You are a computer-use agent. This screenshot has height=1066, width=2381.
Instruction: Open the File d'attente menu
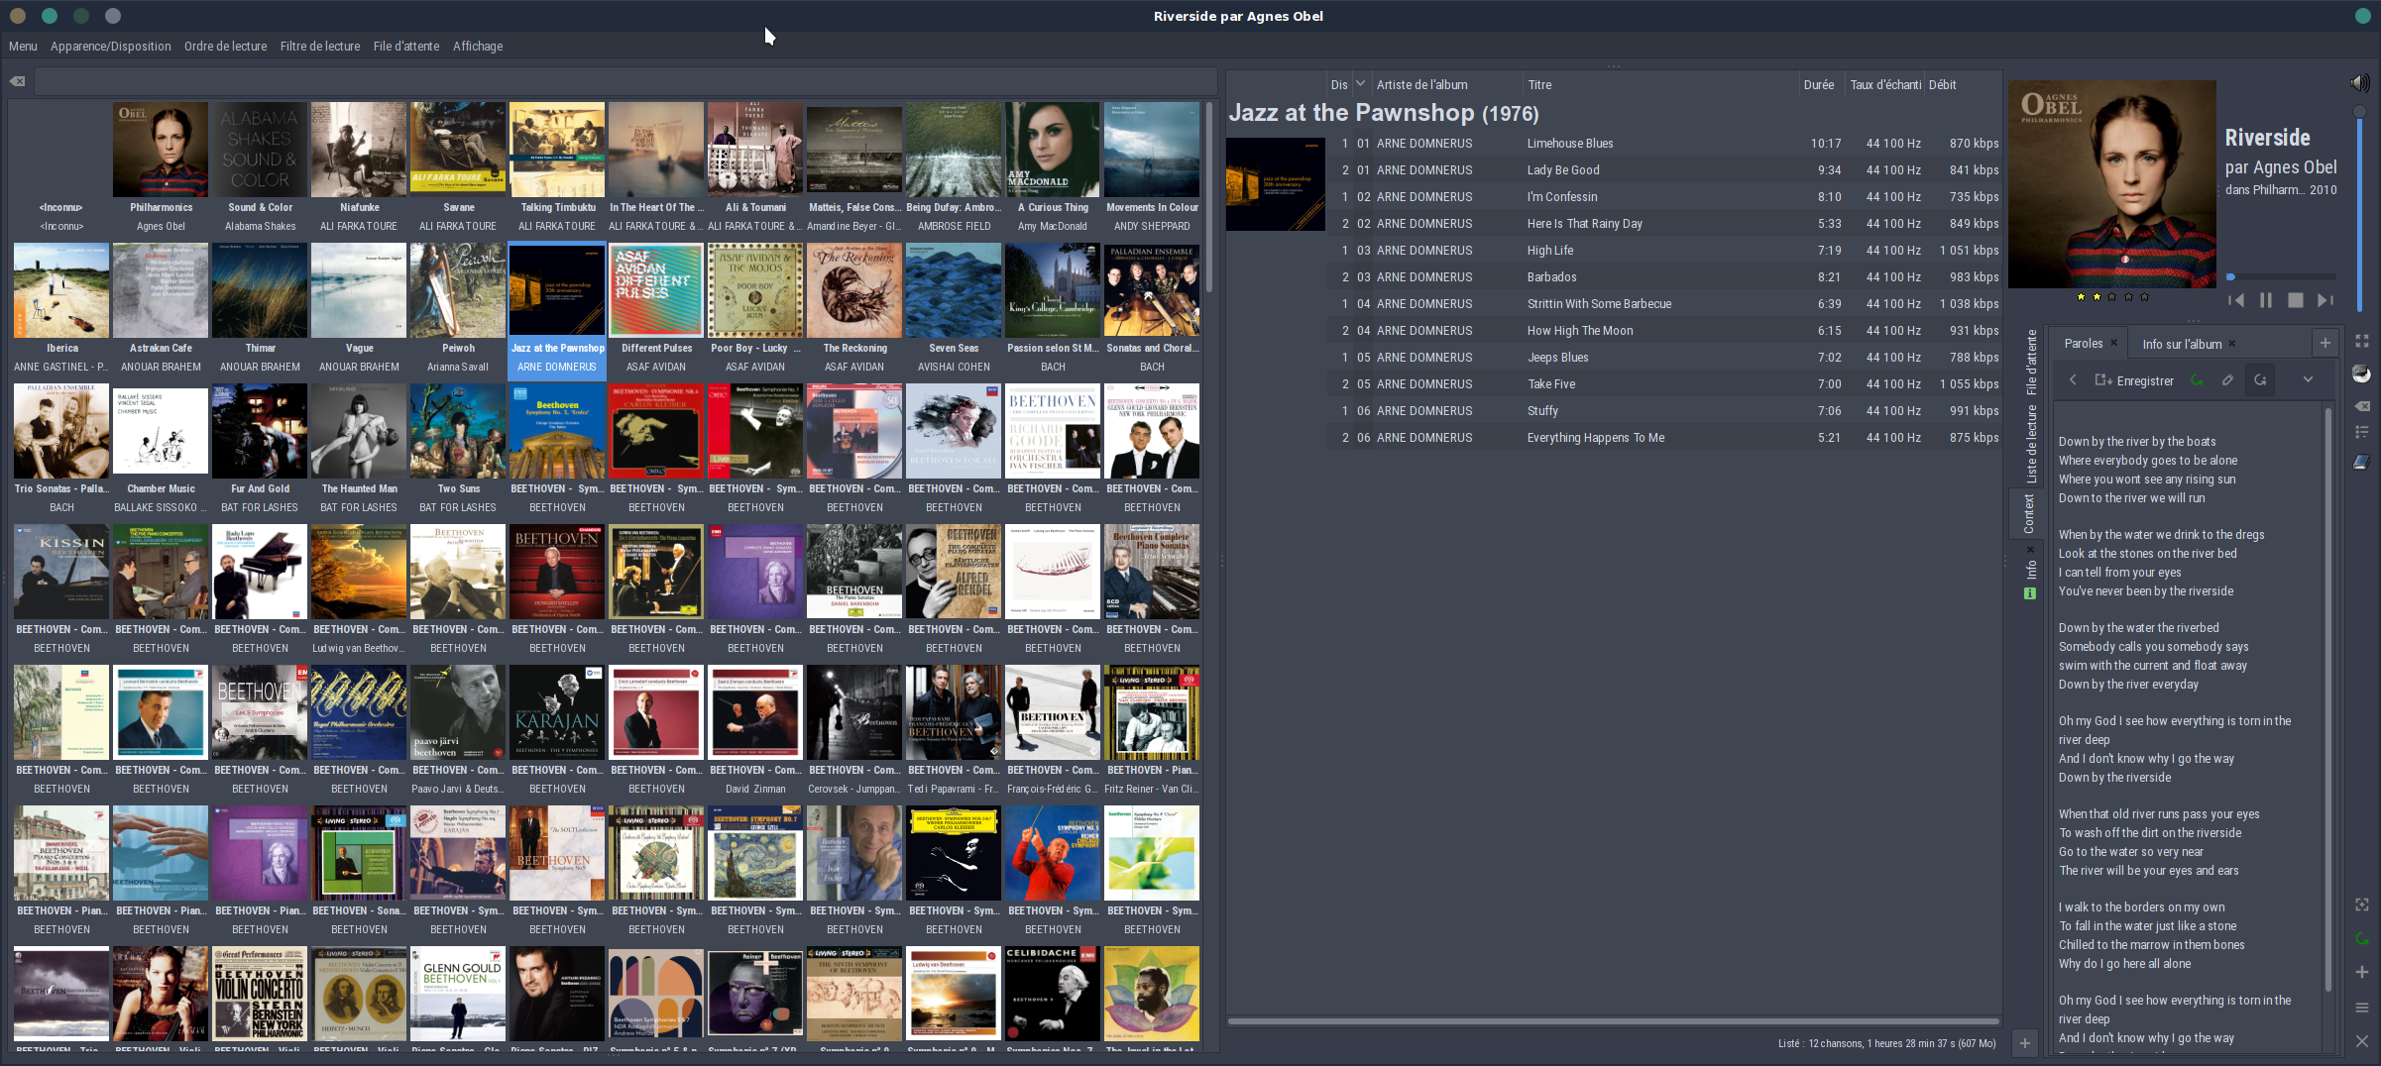(x=406, y=47)
